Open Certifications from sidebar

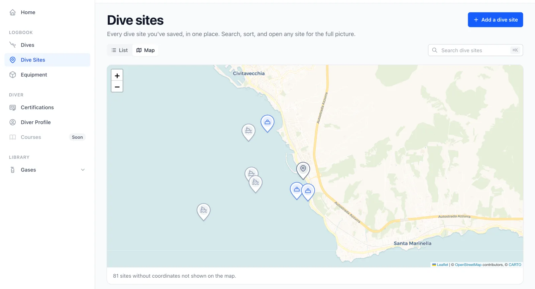pyautogui.click(x=47, y=108)
